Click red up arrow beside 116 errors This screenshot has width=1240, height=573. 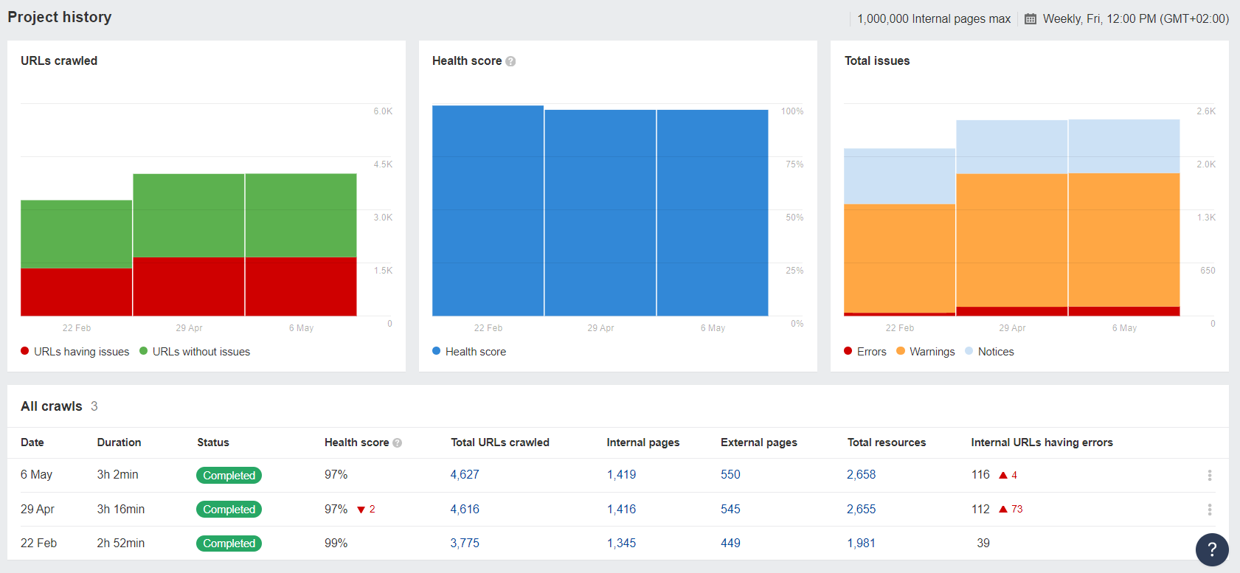point(1003,476)
